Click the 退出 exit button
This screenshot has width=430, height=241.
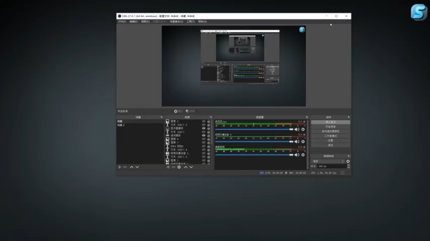pyautogui.click(x=331, y=145)
